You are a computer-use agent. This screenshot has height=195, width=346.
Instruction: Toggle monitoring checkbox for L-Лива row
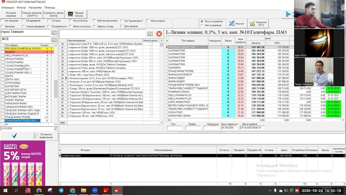click(x=151, y=75)
